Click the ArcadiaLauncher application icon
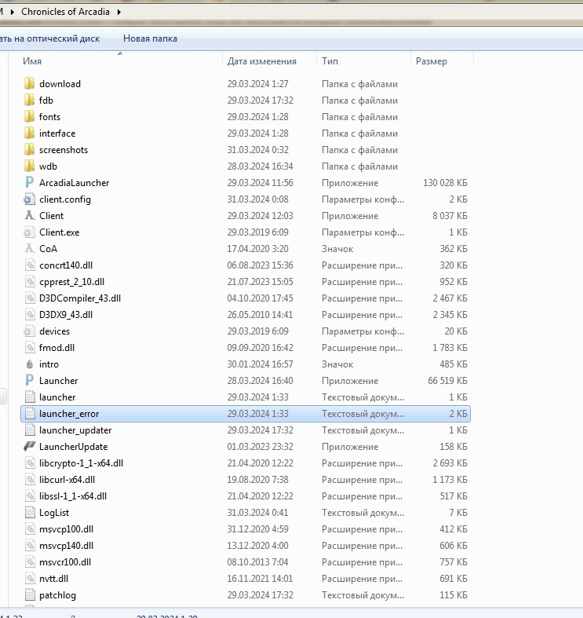The image size is (583, 618). click(30, 183)
